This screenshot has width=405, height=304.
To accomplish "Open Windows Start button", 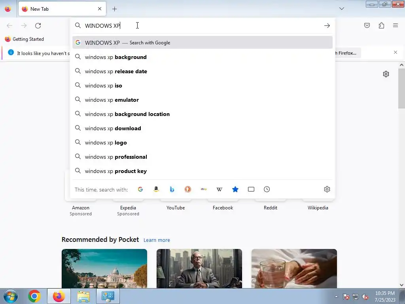I will click(x=11, y=296).
